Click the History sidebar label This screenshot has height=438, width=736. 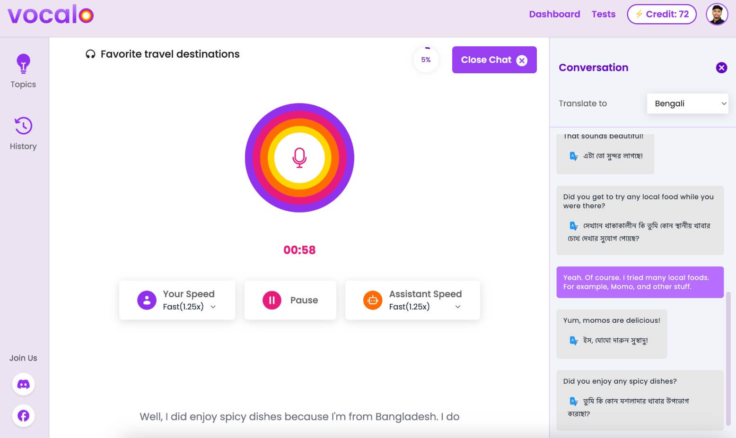[x=23, y=146]
